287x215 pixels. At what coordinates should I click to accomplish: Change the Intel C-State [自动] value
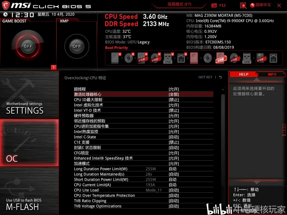click(x=174, y=137)
